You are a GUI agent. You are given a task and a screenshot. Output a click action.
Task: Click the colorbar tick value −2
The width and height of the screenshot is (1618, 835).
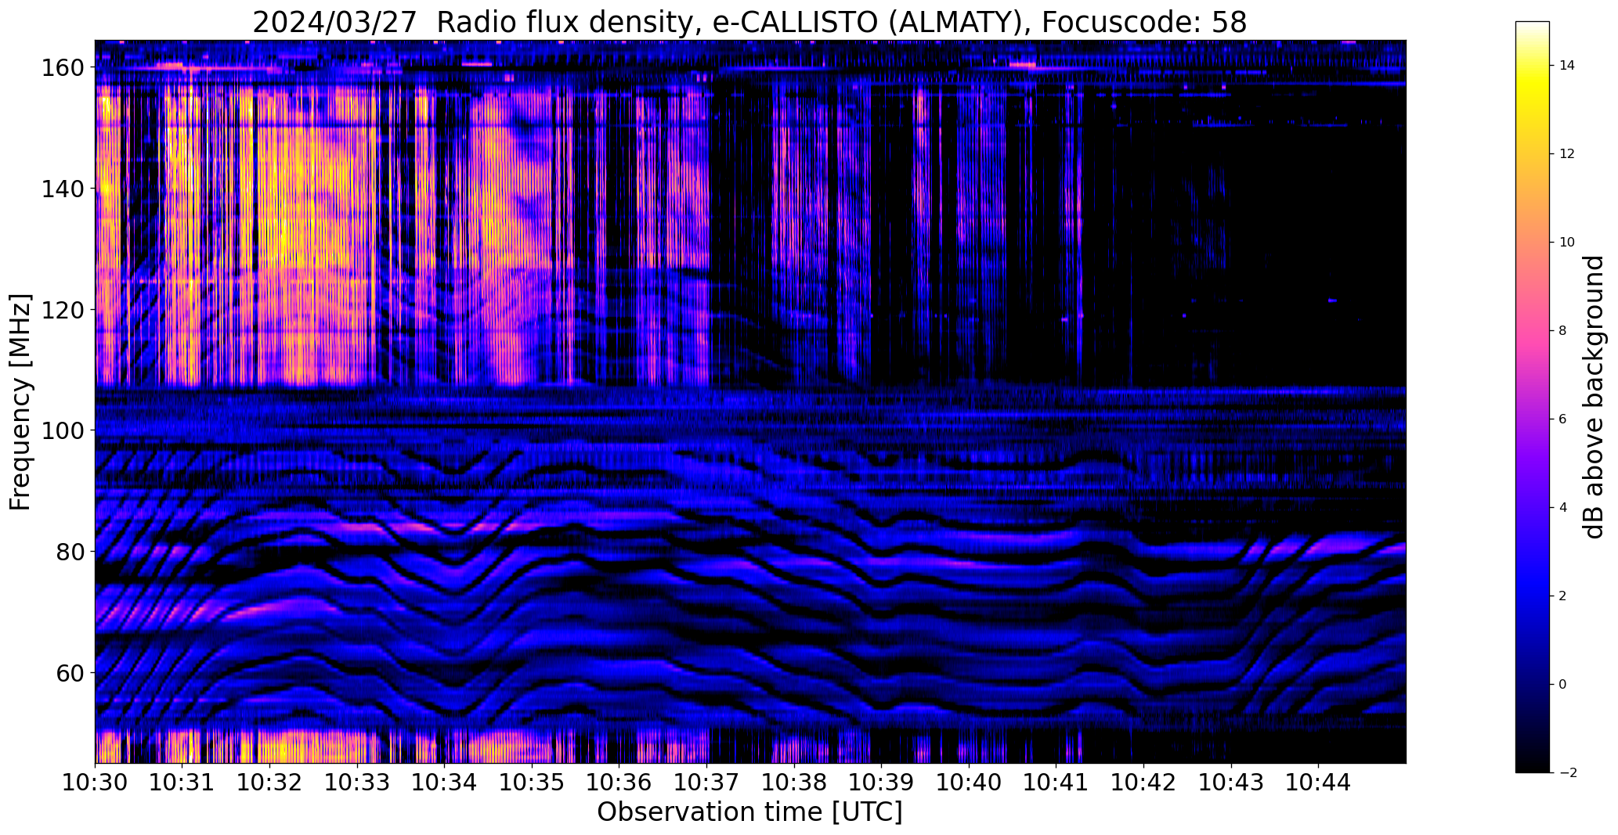click(x=1568, y=773)
